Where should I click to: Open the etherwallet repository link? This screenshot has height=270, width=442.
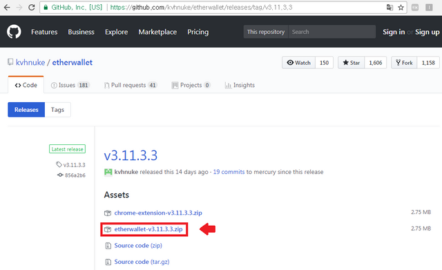pos(72,62)
